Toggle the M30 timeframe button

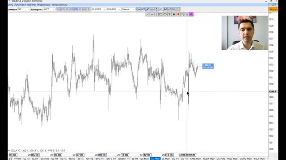pos(76,9)
